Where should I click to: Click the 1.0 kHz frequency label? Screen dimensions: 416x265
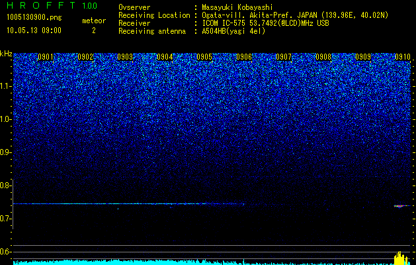pyautogui.click(x=5, y=119)
